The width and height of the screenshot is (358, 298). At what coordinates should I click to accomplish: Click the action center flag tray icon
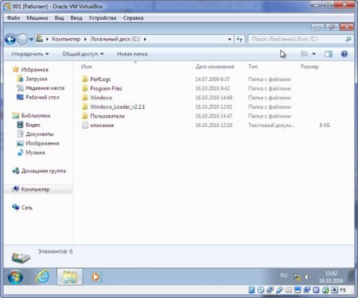coord(298,277)
